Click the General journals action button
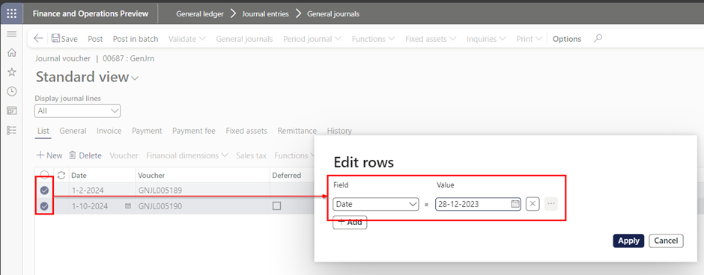The width and height of the screenshot is (704, 275). pos(244,39)
